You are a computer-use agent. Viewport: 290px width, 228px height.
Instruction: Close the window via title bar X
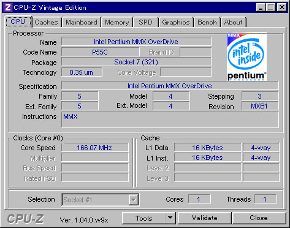281,7
